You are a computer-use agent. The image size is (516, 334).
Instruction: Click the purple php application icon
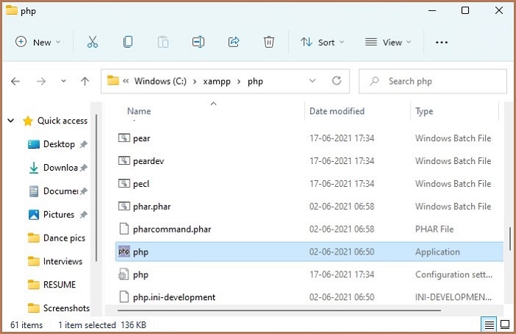coord(124,252)
